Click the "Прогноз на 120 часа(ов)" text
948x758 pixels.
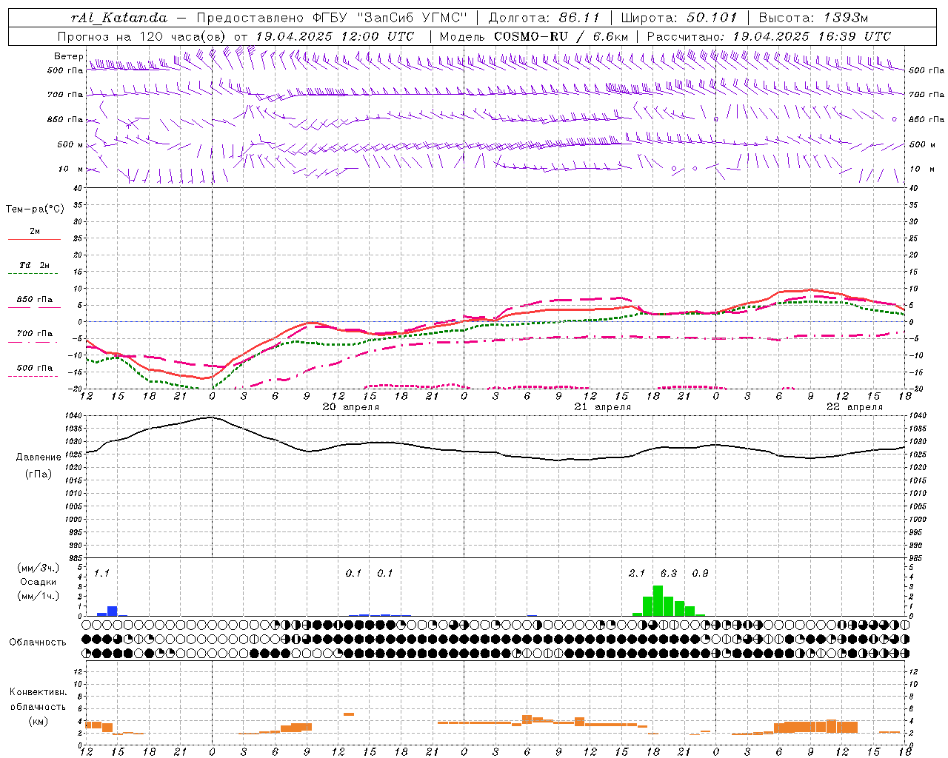tap(143, 36)
